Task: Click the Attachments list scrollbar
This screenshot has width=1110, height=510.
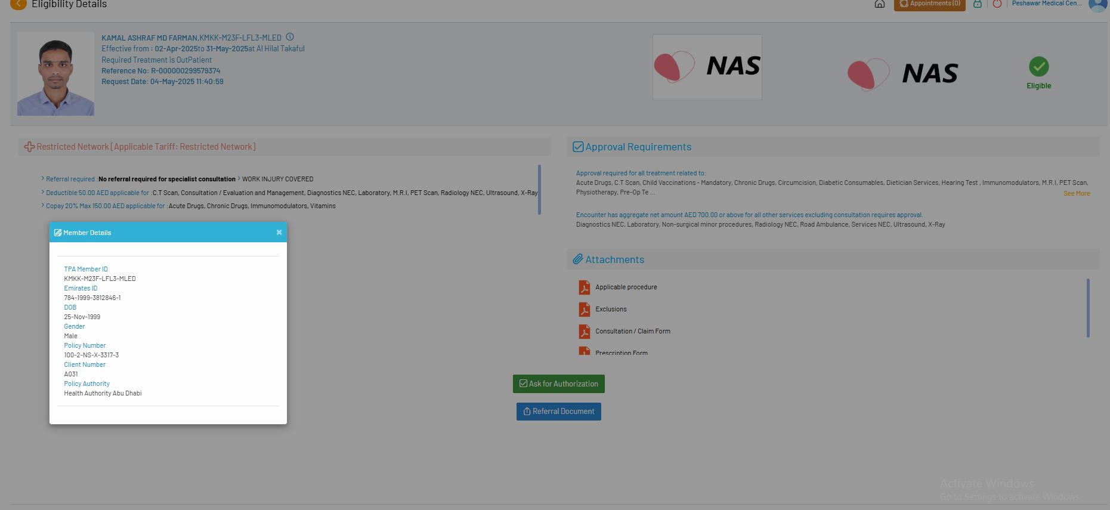Action: pos(1088,308)
